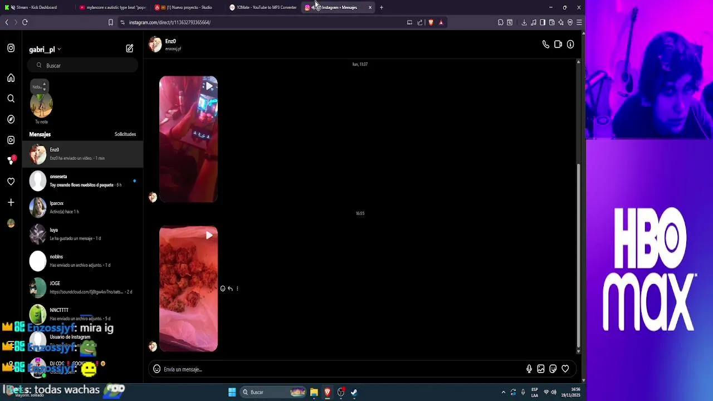Open conversation information icon

pos(570,45)
